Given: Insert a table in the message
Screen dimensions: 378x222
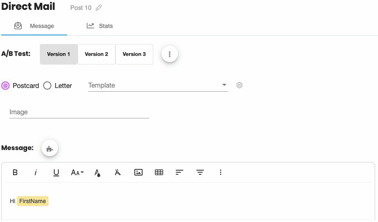Looking at the screenshot, I should pos(159,172).
